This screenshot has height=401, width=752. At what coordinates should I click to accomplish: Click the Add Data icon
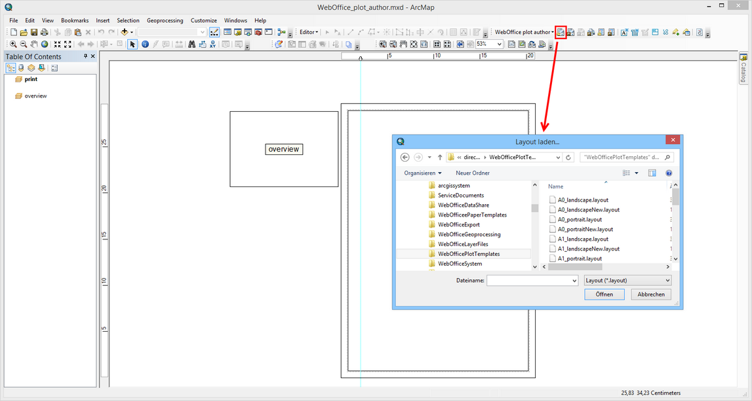(x=125, y=31)
